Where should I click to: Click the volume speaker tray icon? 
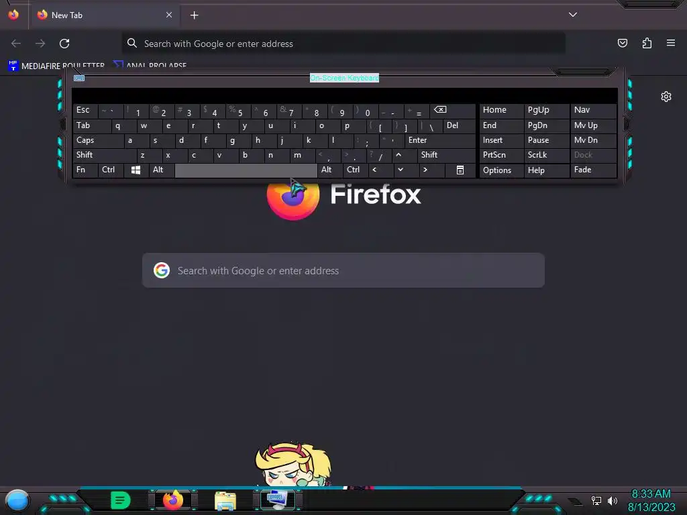[612, 500]
